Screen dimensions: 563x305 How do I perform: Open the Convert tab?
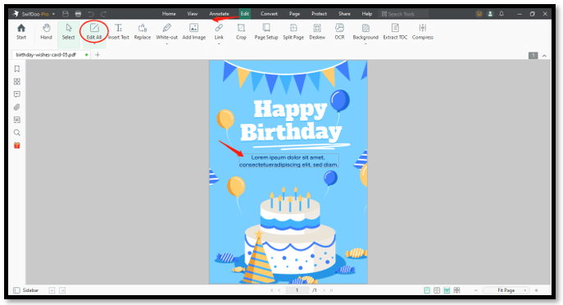pos(269,14)
